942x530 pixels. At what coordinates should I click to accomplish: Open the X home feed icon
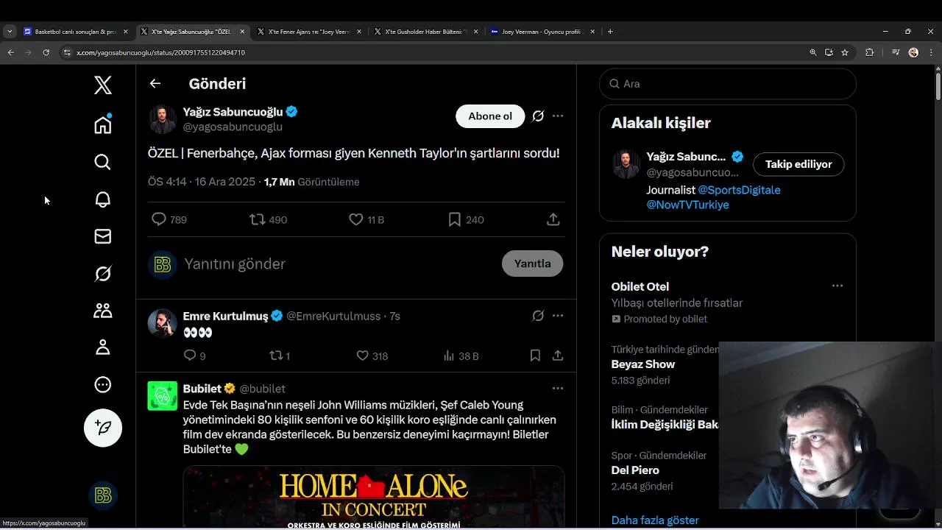[103, 124]
